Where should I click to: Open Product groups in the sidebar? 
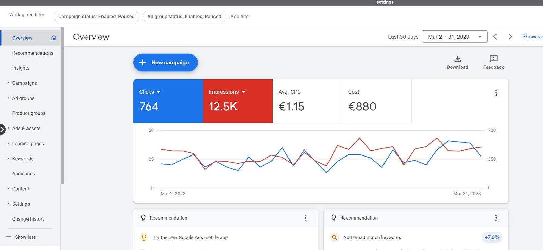pos(29,113)
